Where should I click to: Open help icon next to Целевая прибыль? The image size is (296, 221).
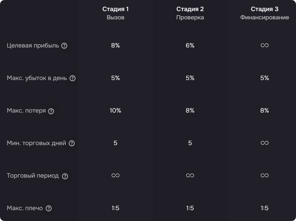(64, 46)
